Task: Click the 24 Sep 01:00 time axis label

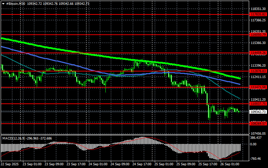Action: point(98,164)
